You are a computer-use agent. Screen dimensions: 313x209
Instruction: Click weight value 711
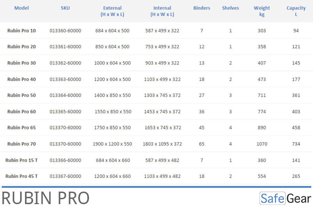[262, 95]
